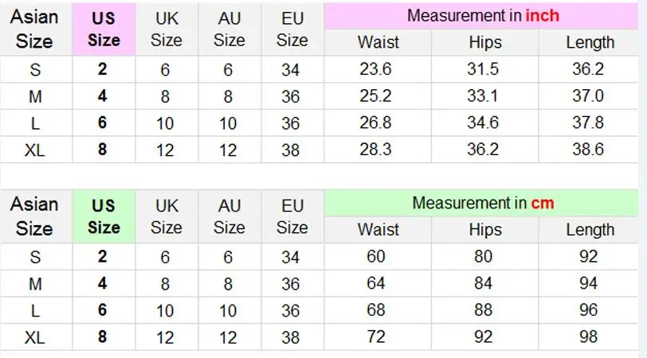This screenshot has height=358, width=647.
Task: Click the Hips header in the inch table
Action: point(484,43)
